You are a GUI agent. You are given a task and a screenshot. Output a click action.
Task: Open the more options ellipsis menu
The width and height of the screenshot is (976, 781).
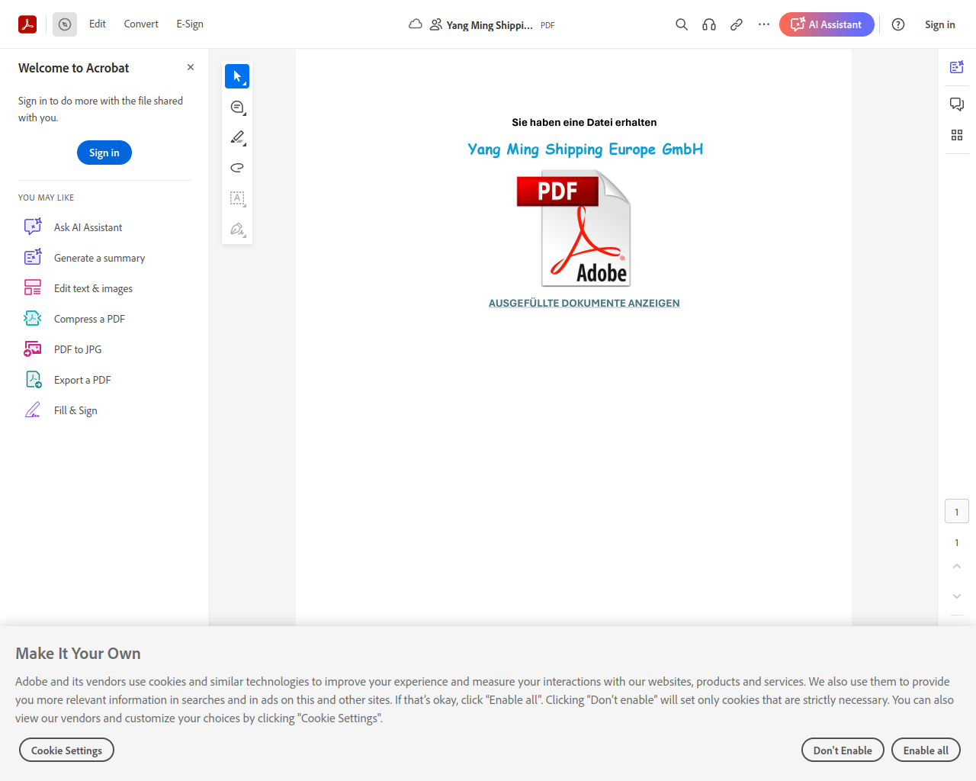point(764,24)
